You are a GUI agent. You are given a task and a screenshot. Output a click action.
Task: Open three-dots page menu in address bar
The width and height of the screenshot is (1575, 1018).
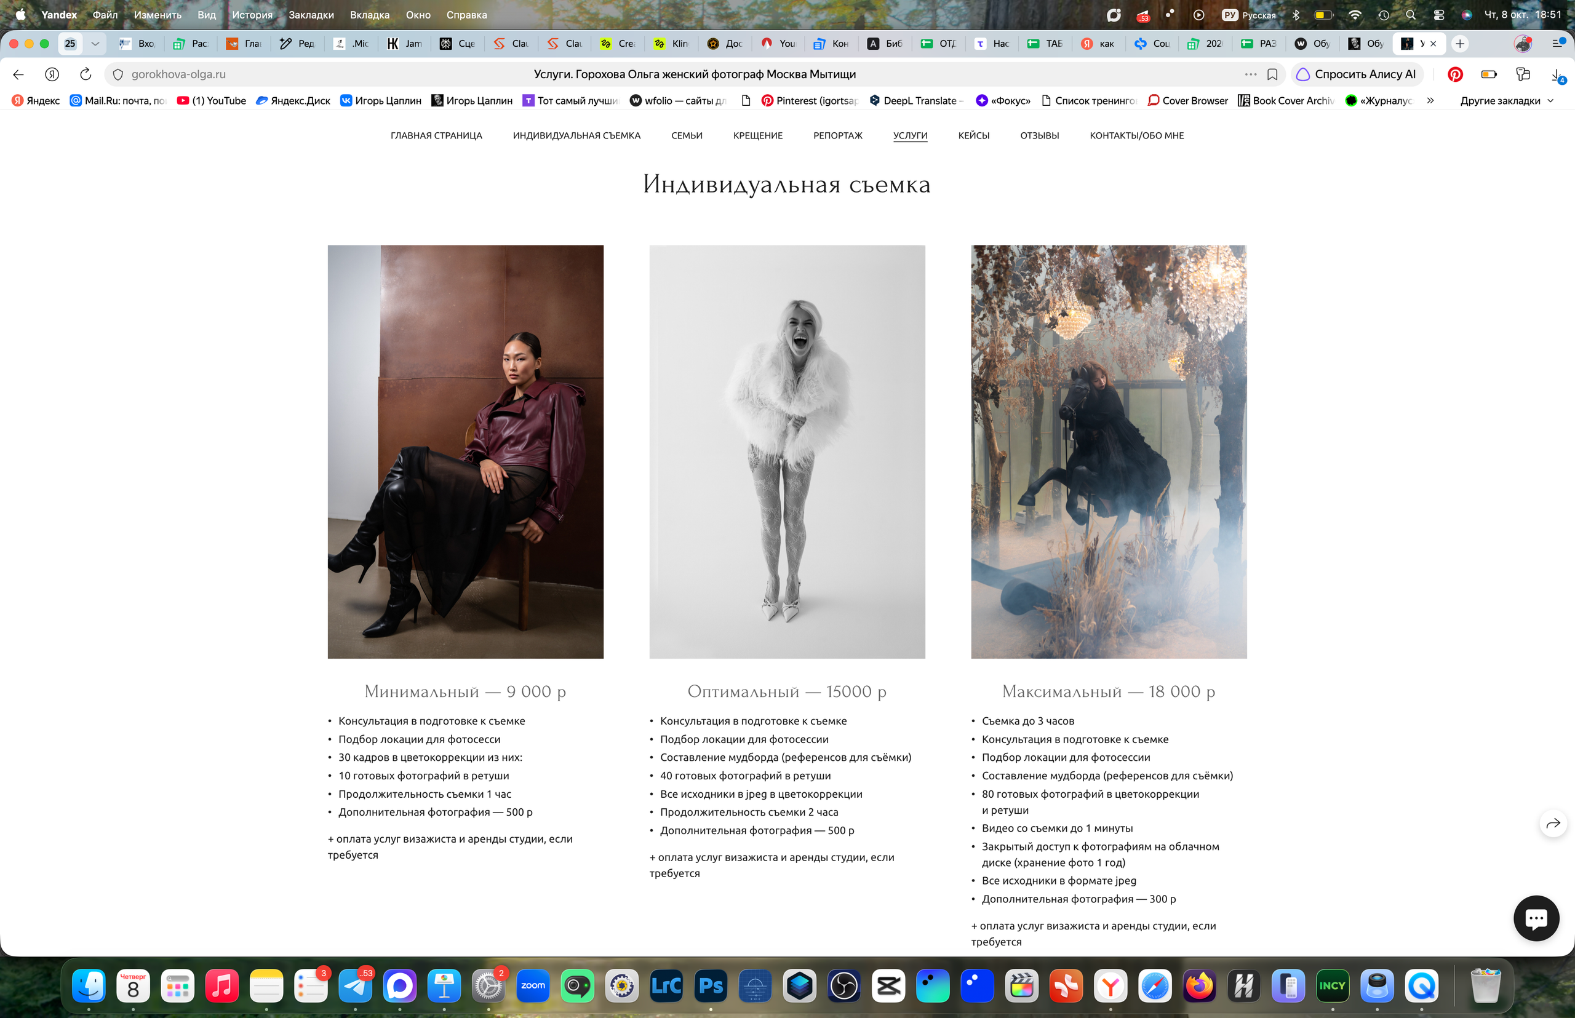[1251, 74]
